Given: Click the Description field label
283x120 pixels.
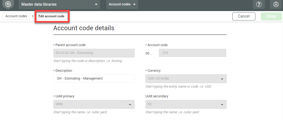Looking at the screenshot, I should (64, 71).
